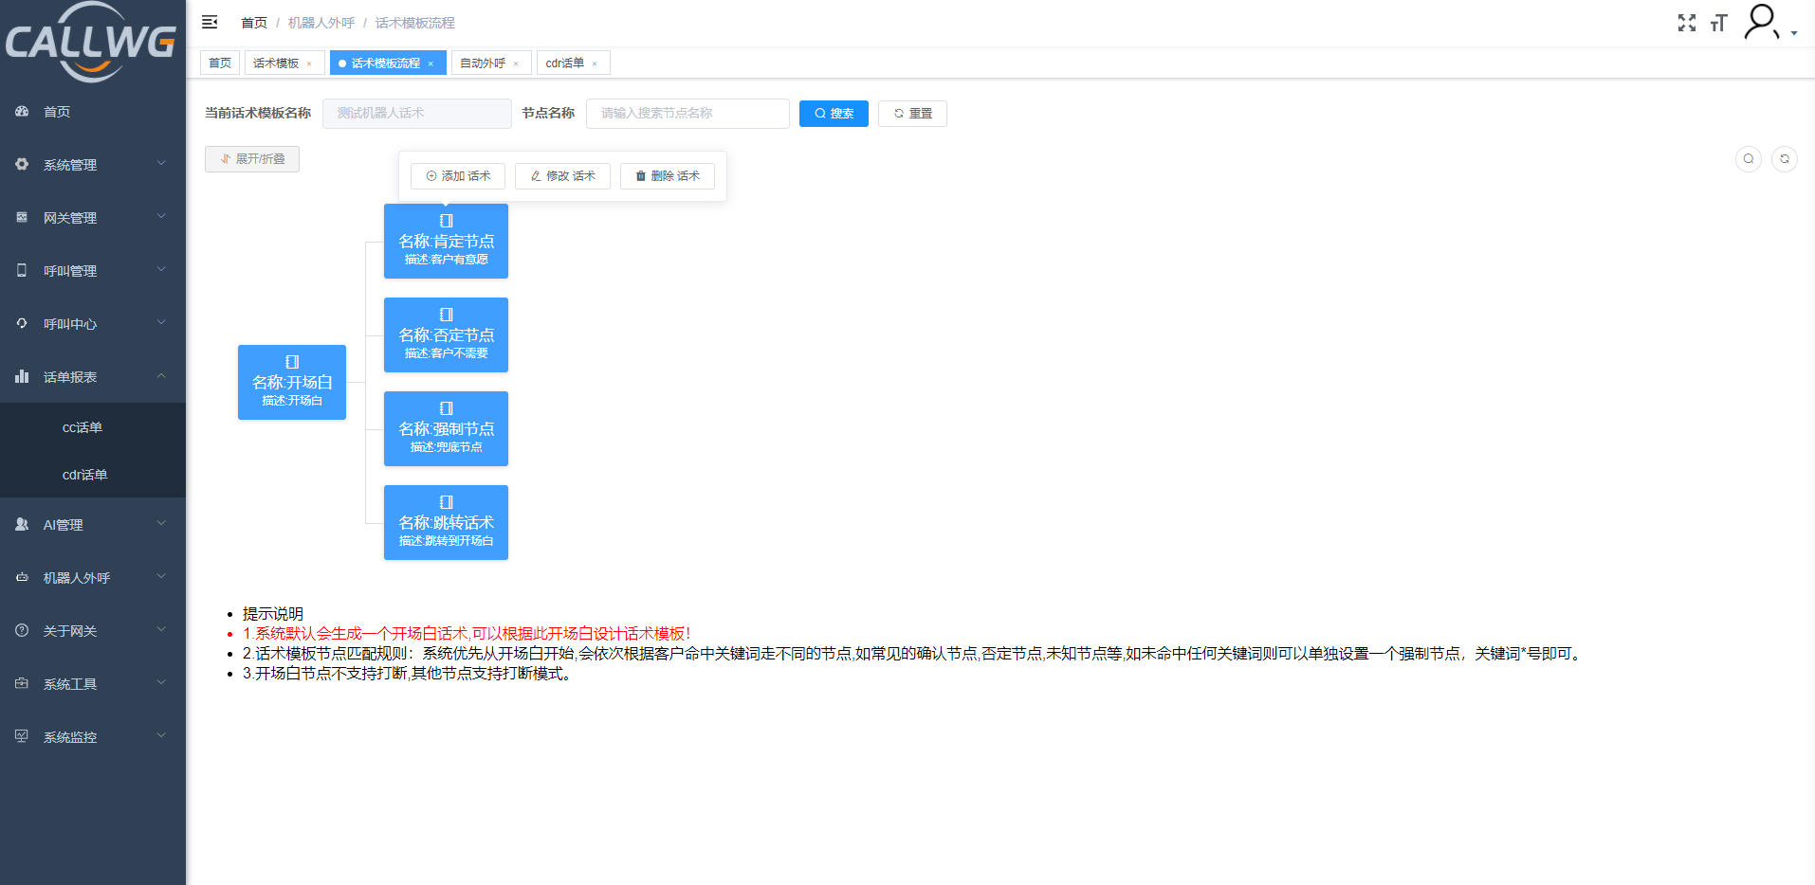
Task: Click the 搜索 button
Action: [834, 113]
